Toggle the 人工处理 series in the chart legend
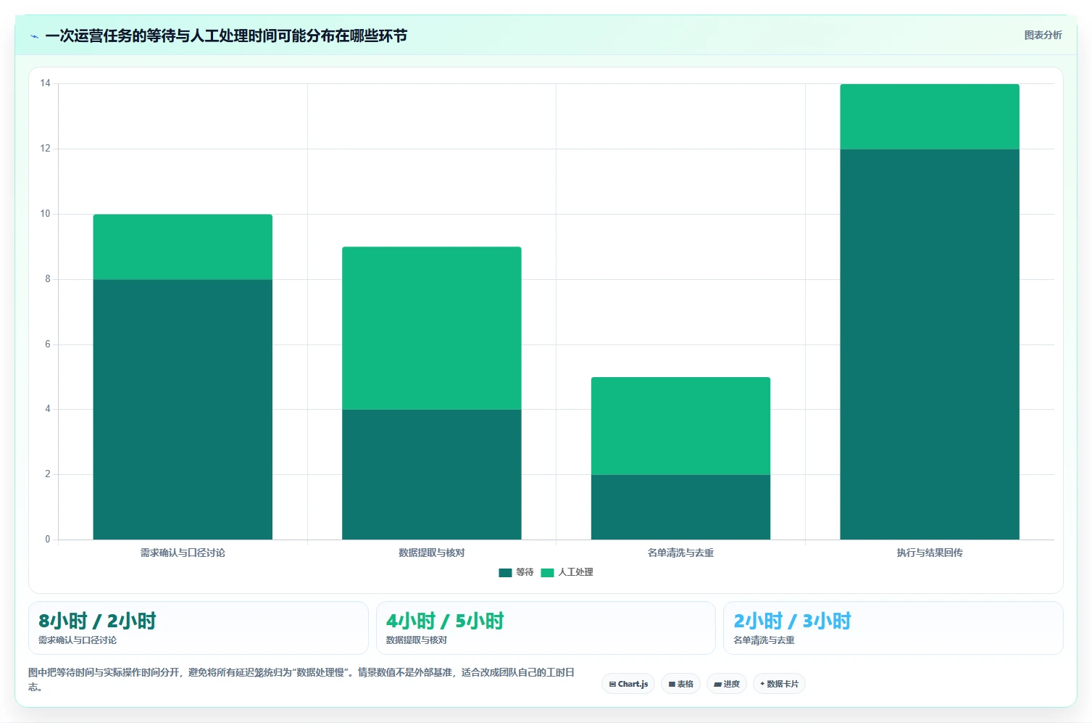 [x=567, y=572]
